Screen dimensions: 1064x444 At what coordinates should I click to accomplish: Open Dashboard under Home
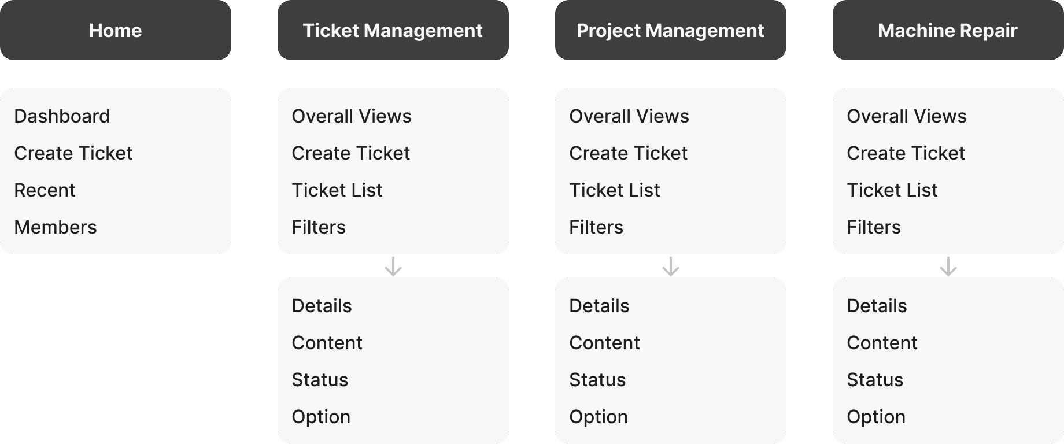[62, 116]
